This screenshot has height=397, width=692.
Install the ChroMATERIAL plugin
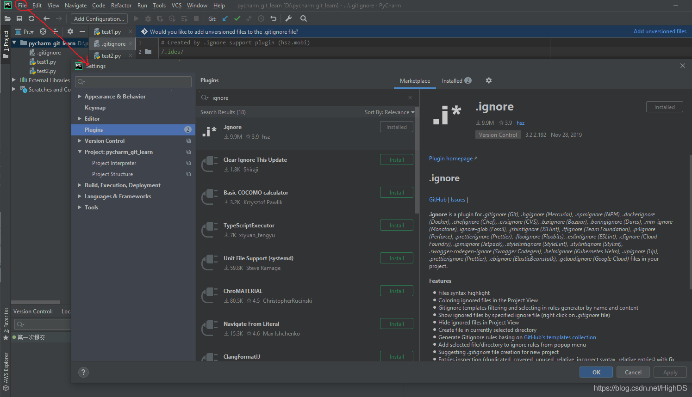[397, 291]
